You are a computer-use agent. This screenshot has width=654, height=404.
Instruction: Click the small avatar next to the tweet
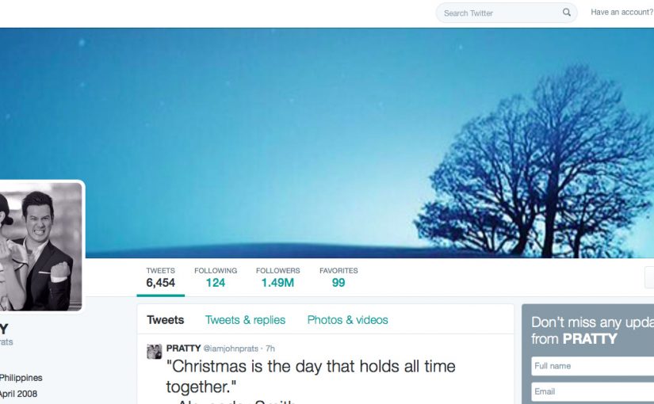pos(155,352)
